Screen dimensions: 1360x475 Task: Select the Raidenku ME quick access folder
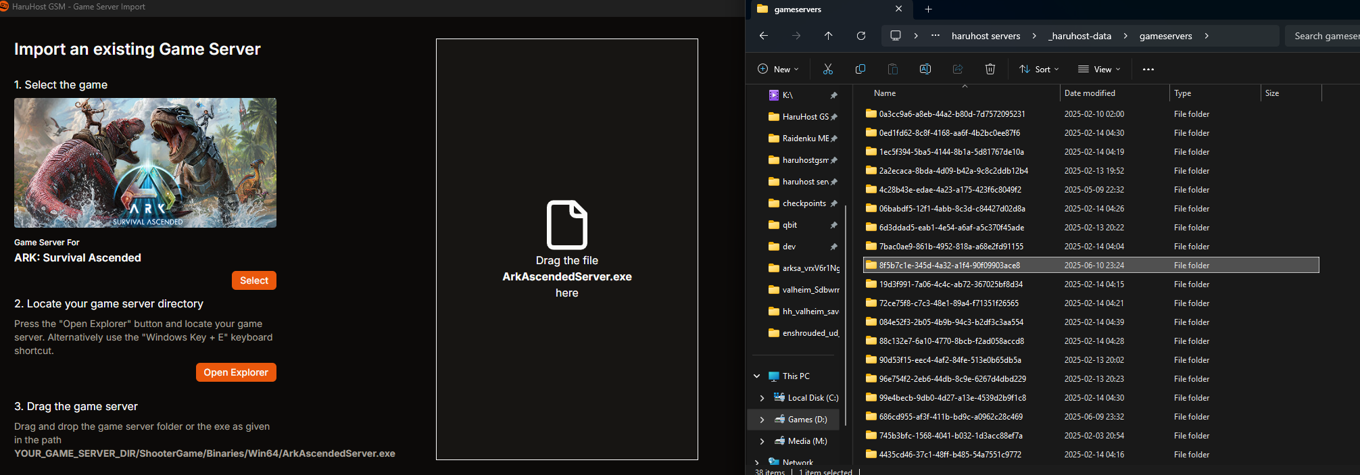(803, 139)
